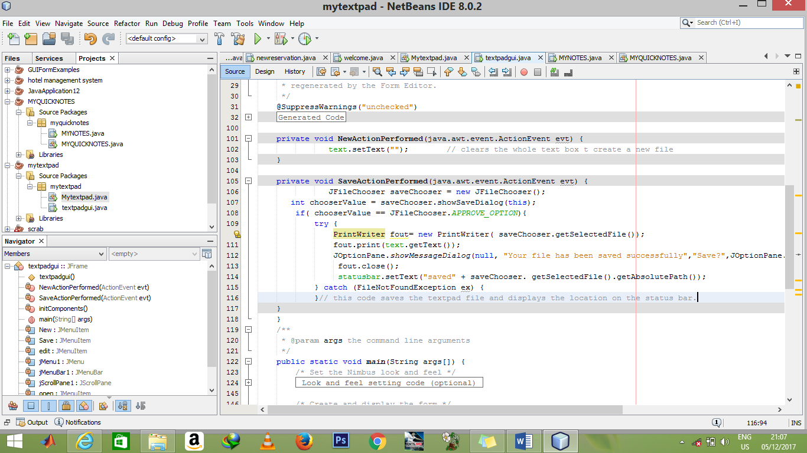
Task: Expand the hotel management system project
Action: click(x=8, y=80)
